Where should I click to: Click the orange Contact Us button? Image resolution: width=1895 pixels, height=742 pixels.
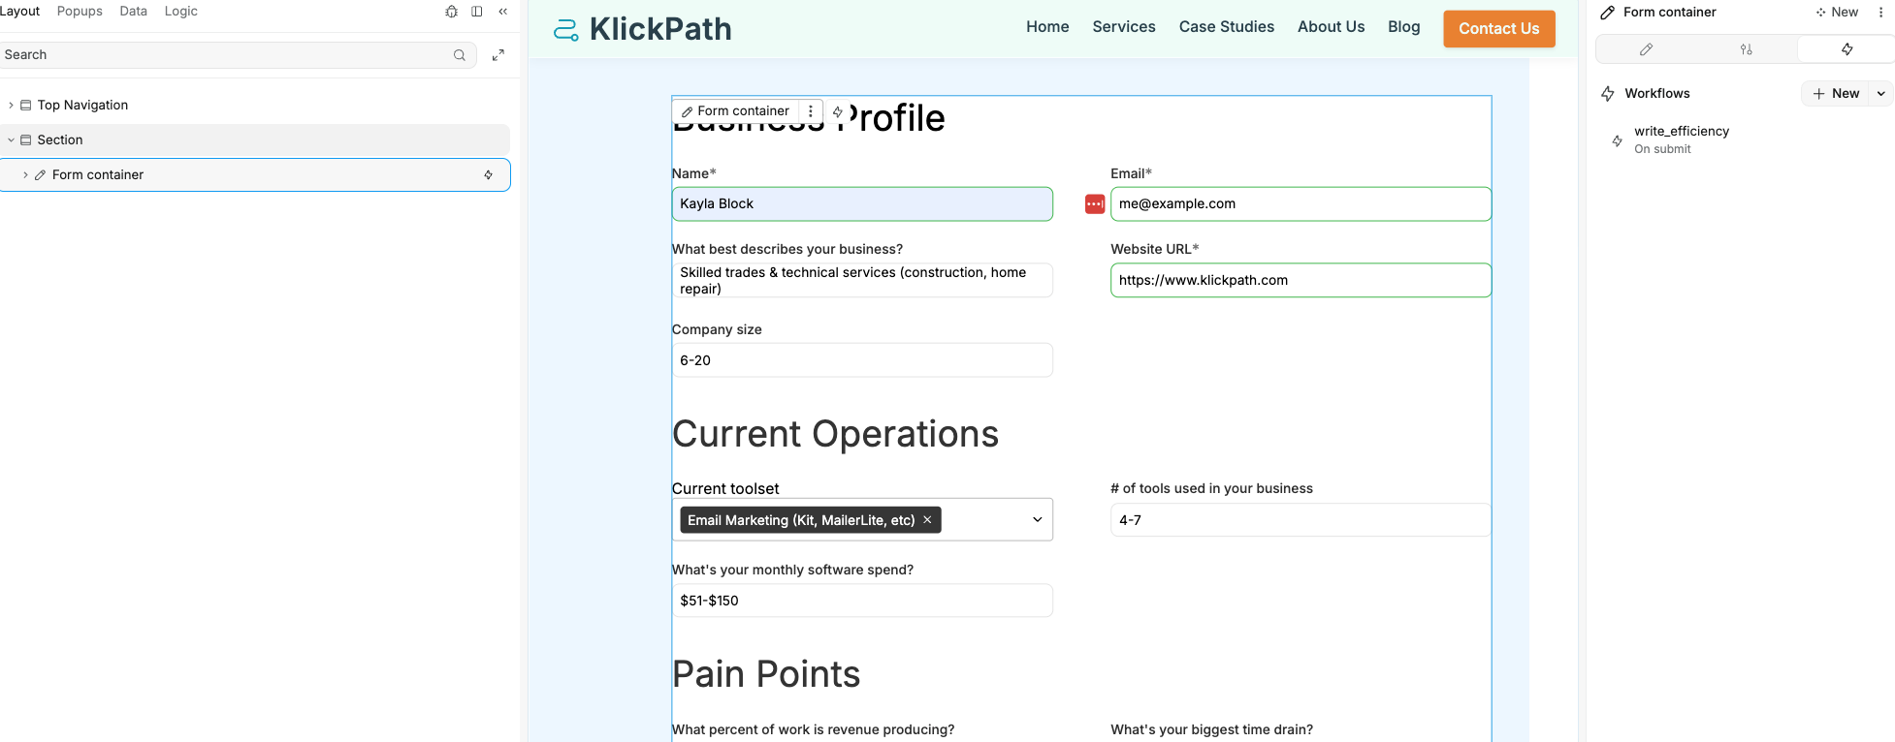[x=1498, y=29]
